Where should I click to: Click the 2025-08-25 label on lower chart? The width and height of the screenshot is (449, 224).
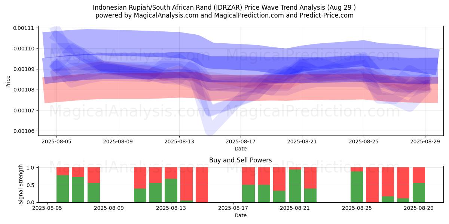[x=357, y=209]
